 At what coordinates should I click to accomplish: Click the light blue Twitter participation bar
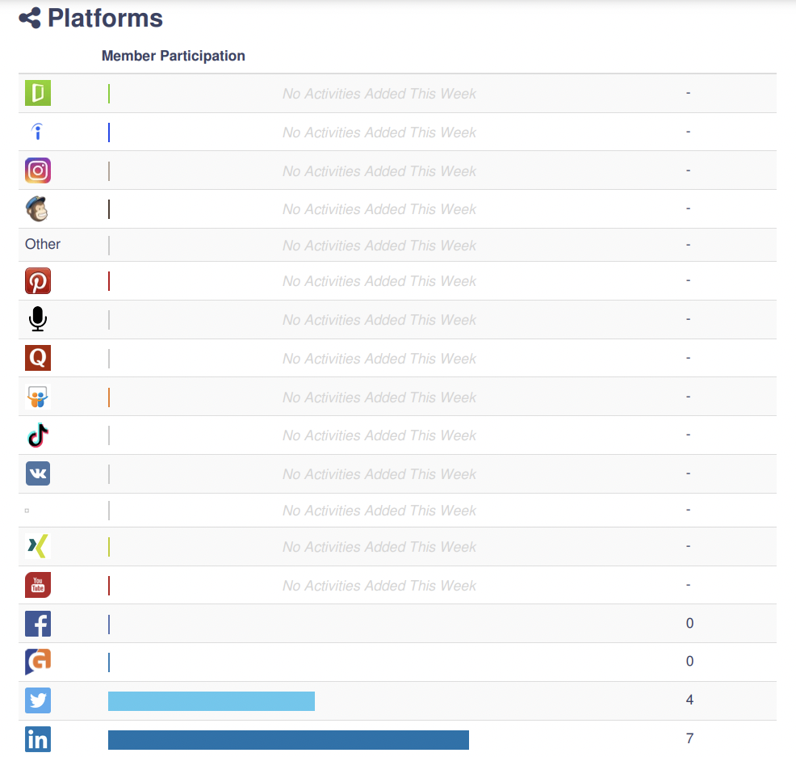[211, 701]
